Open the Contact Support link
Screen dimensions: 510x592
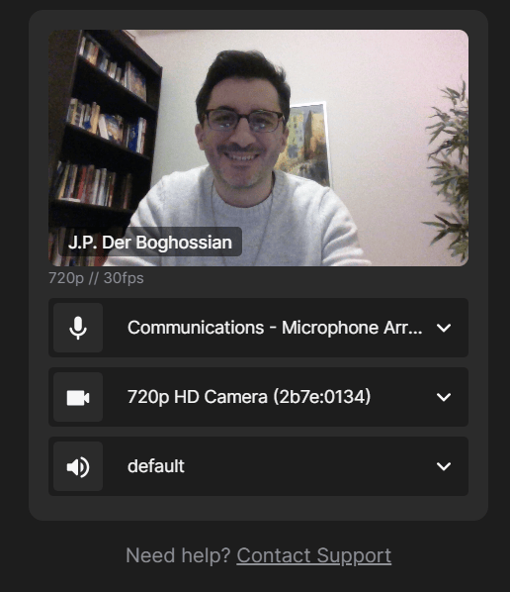click(314, 555)
